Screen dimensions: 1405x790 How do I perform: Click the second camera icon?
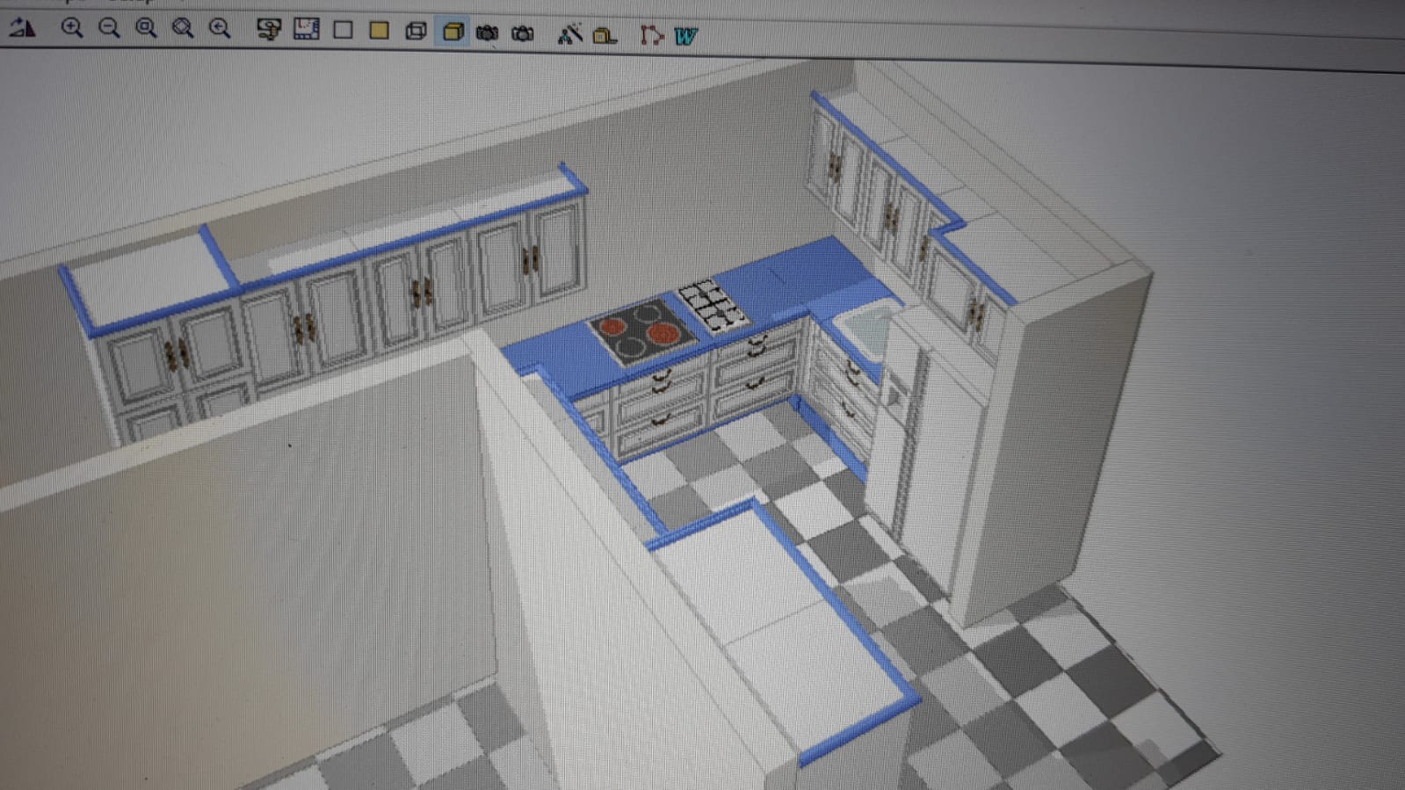click(523, 33)
